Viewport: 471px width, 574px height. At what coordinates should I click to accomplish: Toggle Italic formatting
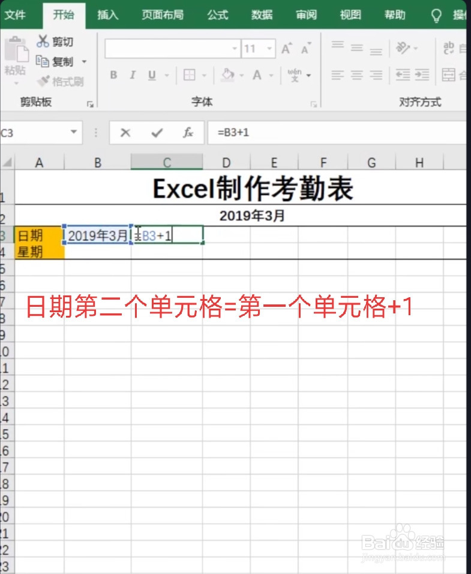tap(133, 75)
